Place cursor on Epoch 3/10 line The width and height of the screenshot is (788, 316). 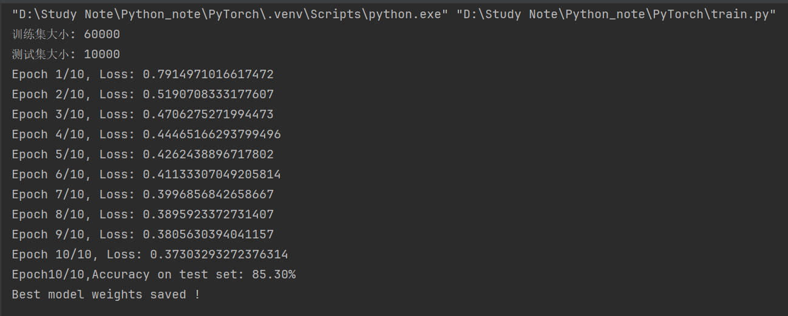pyautogui.click(x=143, y=115)
